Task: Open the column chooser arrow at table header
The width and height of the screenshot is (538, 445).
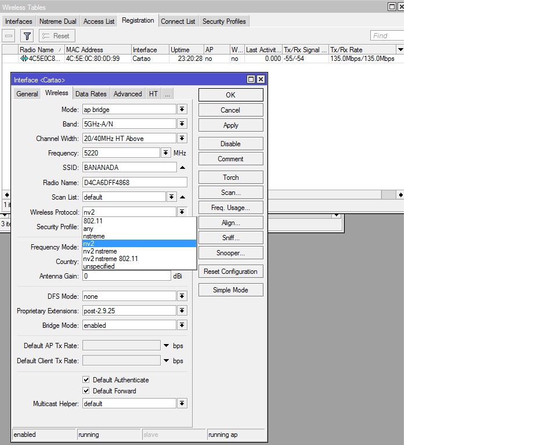Action: tap(400, 50)
